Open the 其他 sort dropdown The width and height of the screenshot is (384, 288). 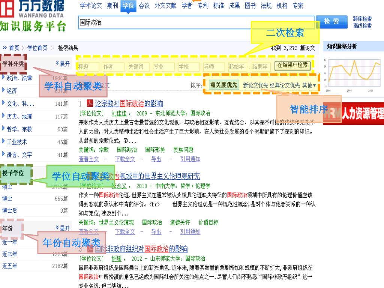point(309,85)
